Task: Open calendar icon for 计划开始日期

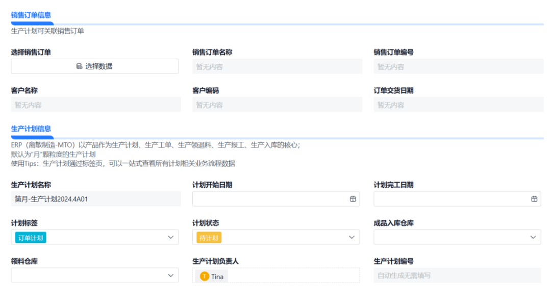Action: 353,199
